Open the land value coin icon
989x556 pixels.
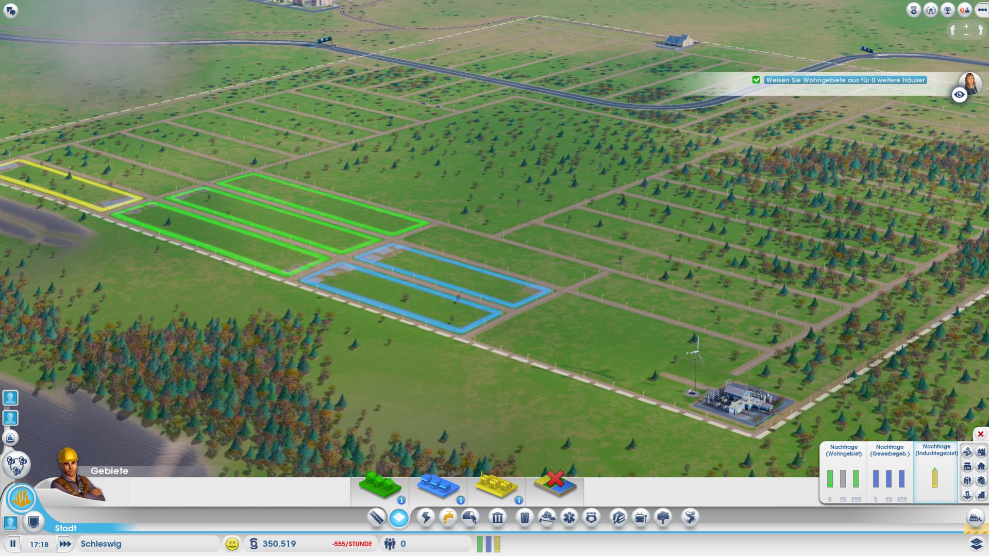pyautogui.click(x=967, y=495)
